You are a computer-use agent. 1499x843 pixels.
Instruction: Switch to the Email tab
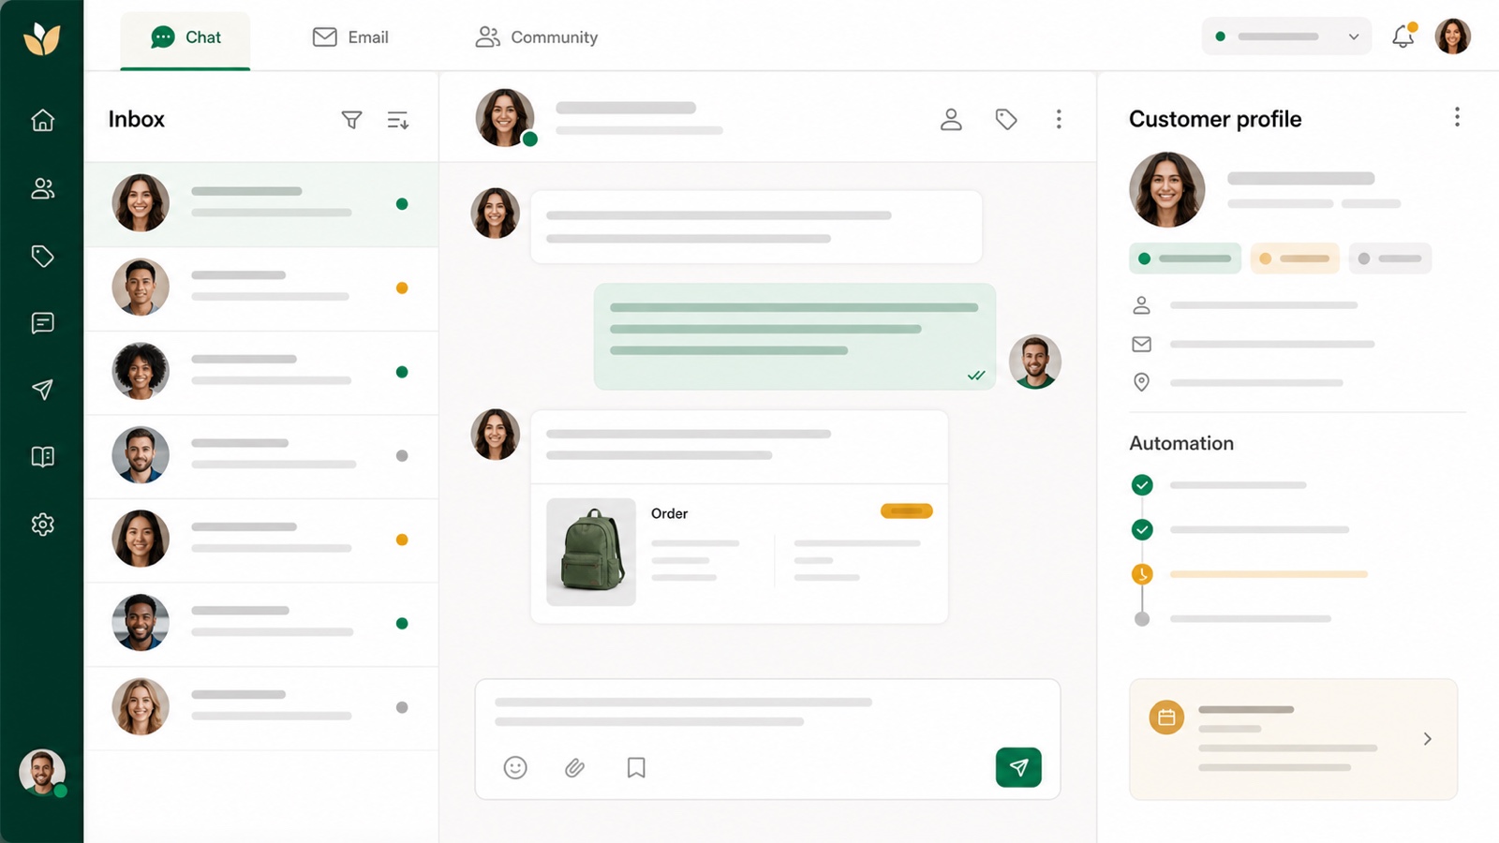(x=350, y=37)
